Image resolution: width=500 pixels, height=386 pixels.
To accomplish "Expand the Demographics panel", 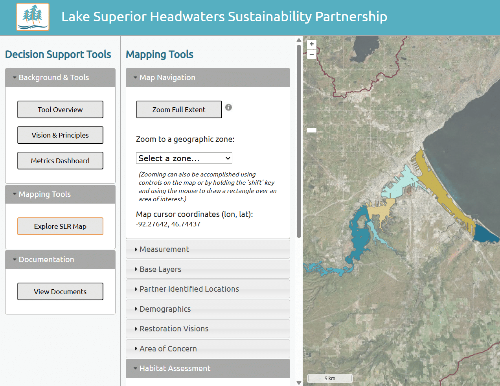I will pyautogui.click(x=208, y=309).
